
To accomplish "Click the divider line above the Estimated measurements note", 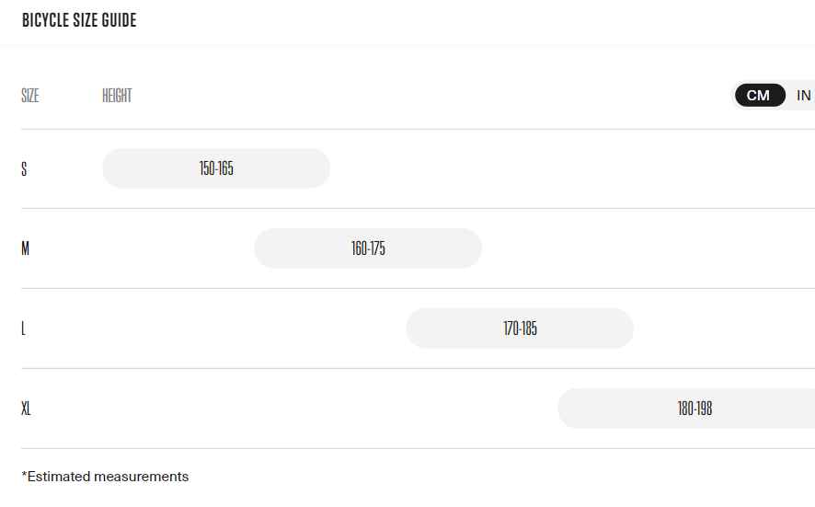I will 407,448.
